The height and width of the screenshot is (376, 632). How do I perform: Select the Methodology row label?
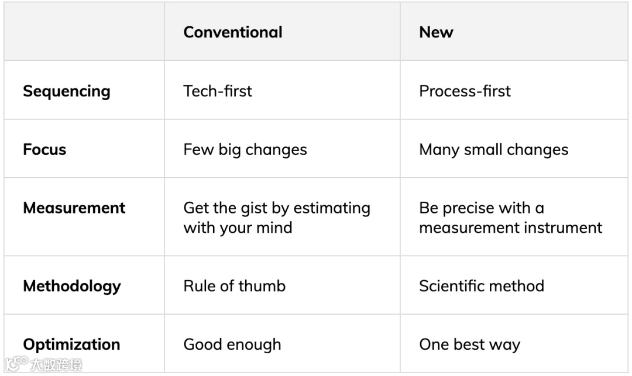72,286
